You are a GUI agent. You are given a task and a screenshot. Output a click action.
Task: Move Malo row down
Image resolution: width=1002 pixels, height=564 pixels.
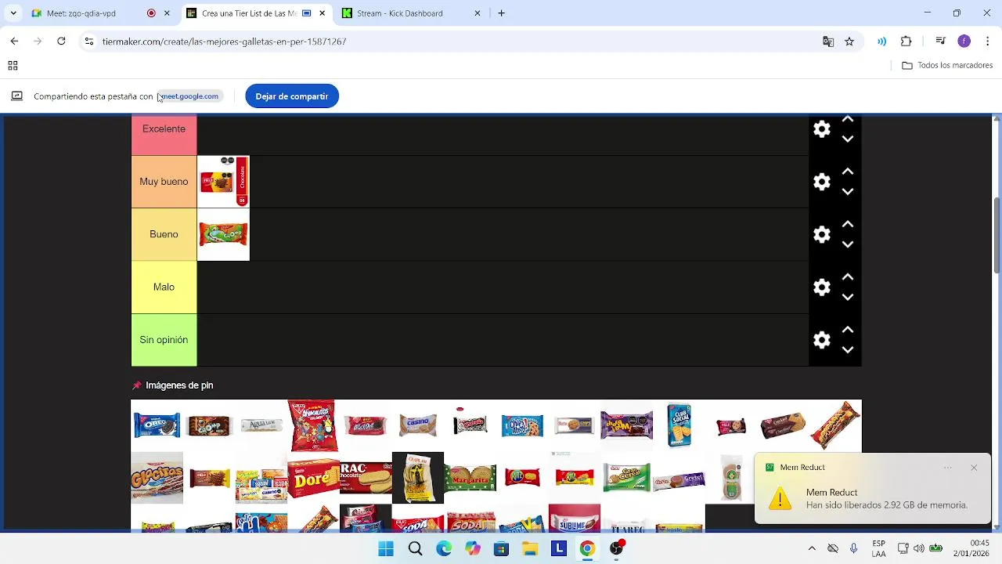click(847, 298)
